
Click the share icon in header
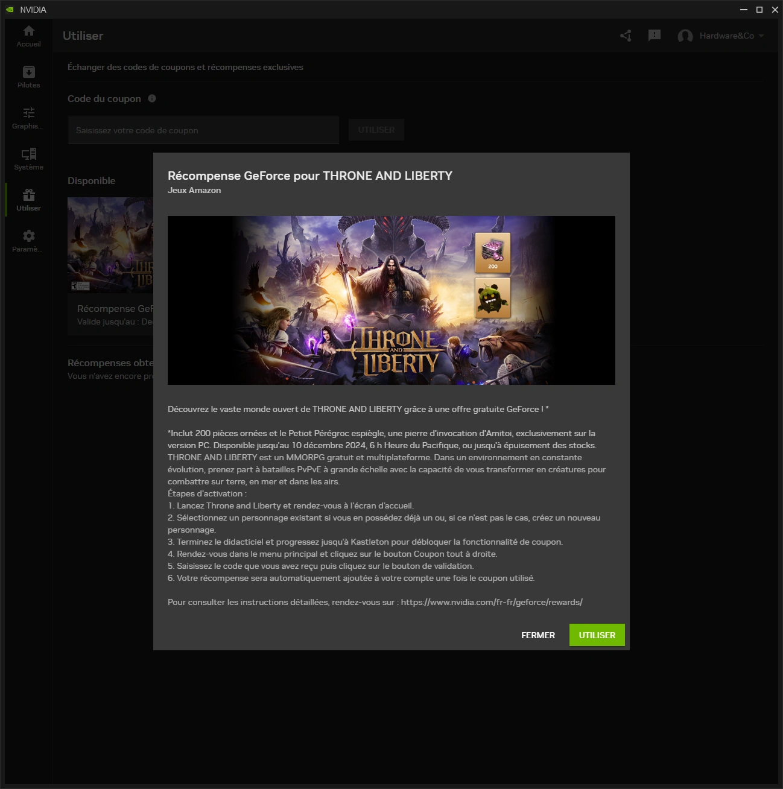click(626, 36)
